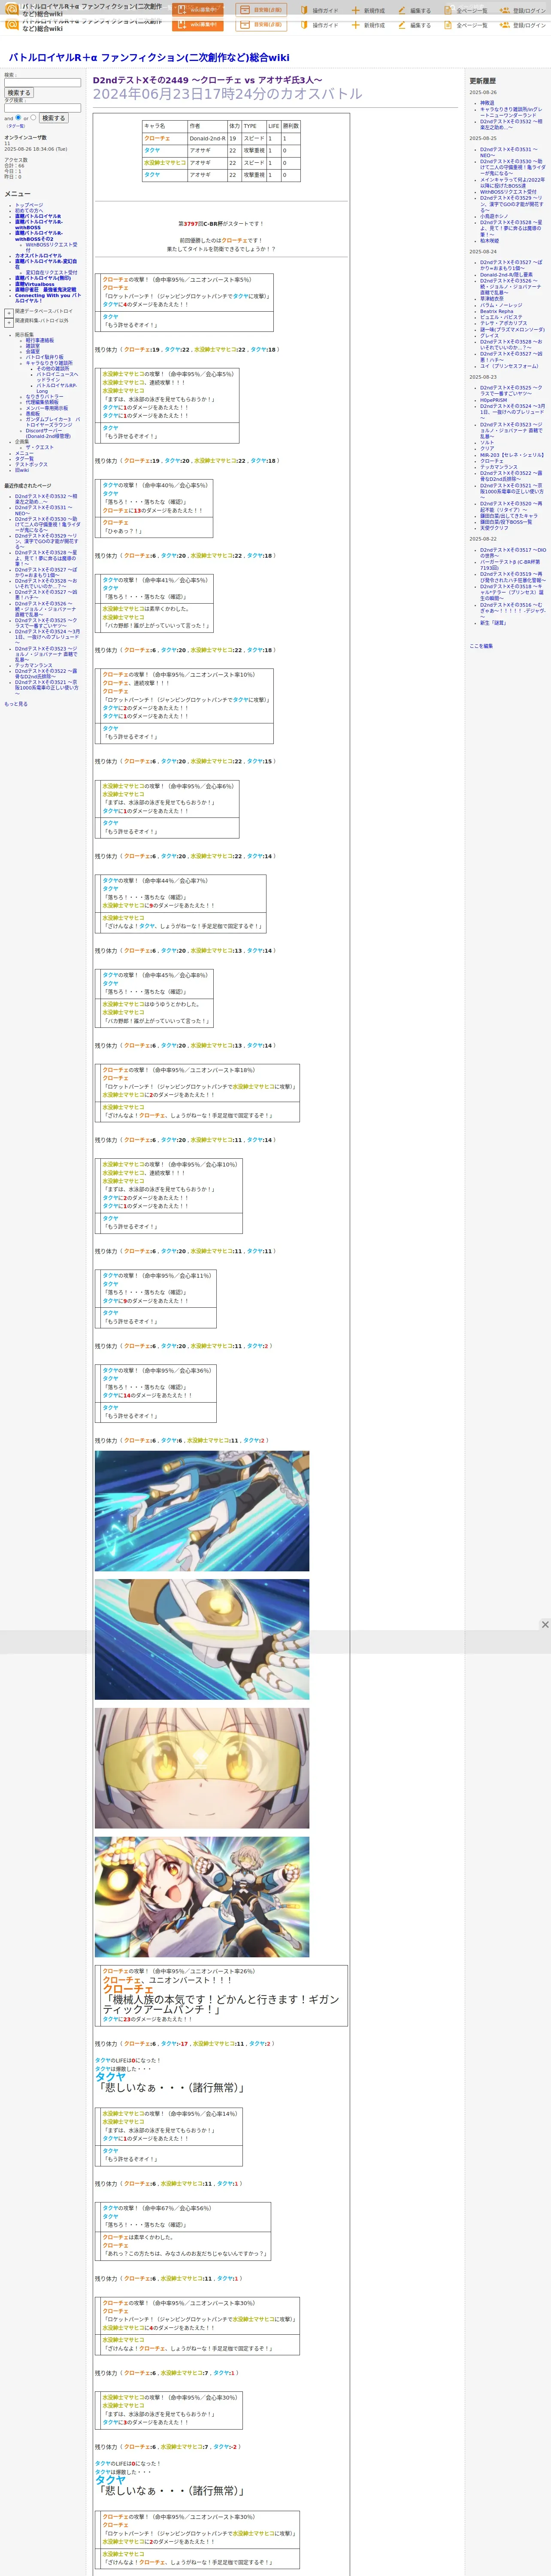Open 神敗退 in the update history
Image resolution: width=551 pixels, height=2576 pixels.
click(487, 103)
